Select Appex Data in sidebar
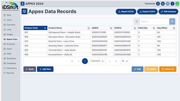 click(10, 39)
